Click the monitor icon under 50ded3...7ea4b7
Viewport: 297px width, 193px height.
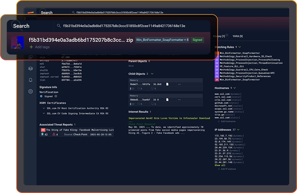tap(152, 104)
